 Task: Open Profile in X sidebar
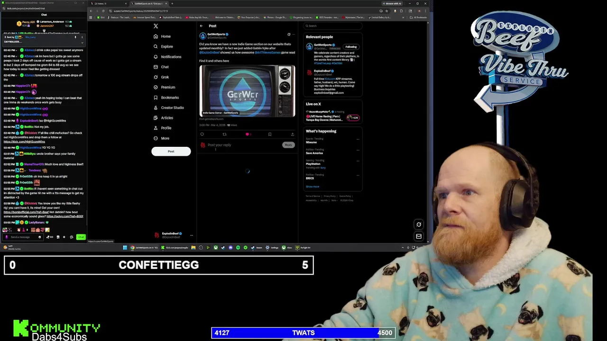(x=162, y=128)
